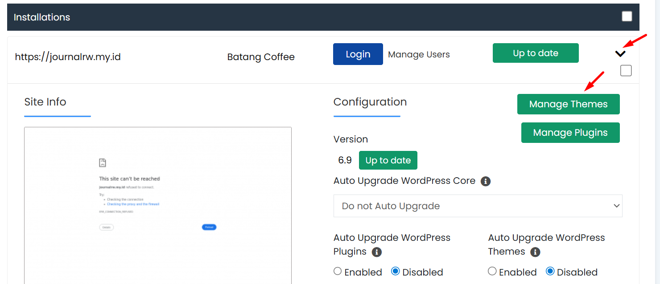This screenshot has width=660, height=284.
Task: Click info icon next to Auto Upgrade Plugins
Action: click(x=377, y=252)
